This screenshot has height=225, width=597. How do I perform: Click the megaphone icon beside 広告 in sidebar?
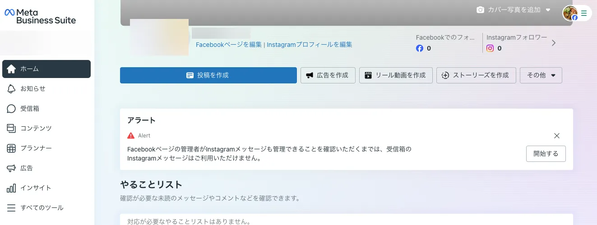pyautogui.click(x=11, y=168)
